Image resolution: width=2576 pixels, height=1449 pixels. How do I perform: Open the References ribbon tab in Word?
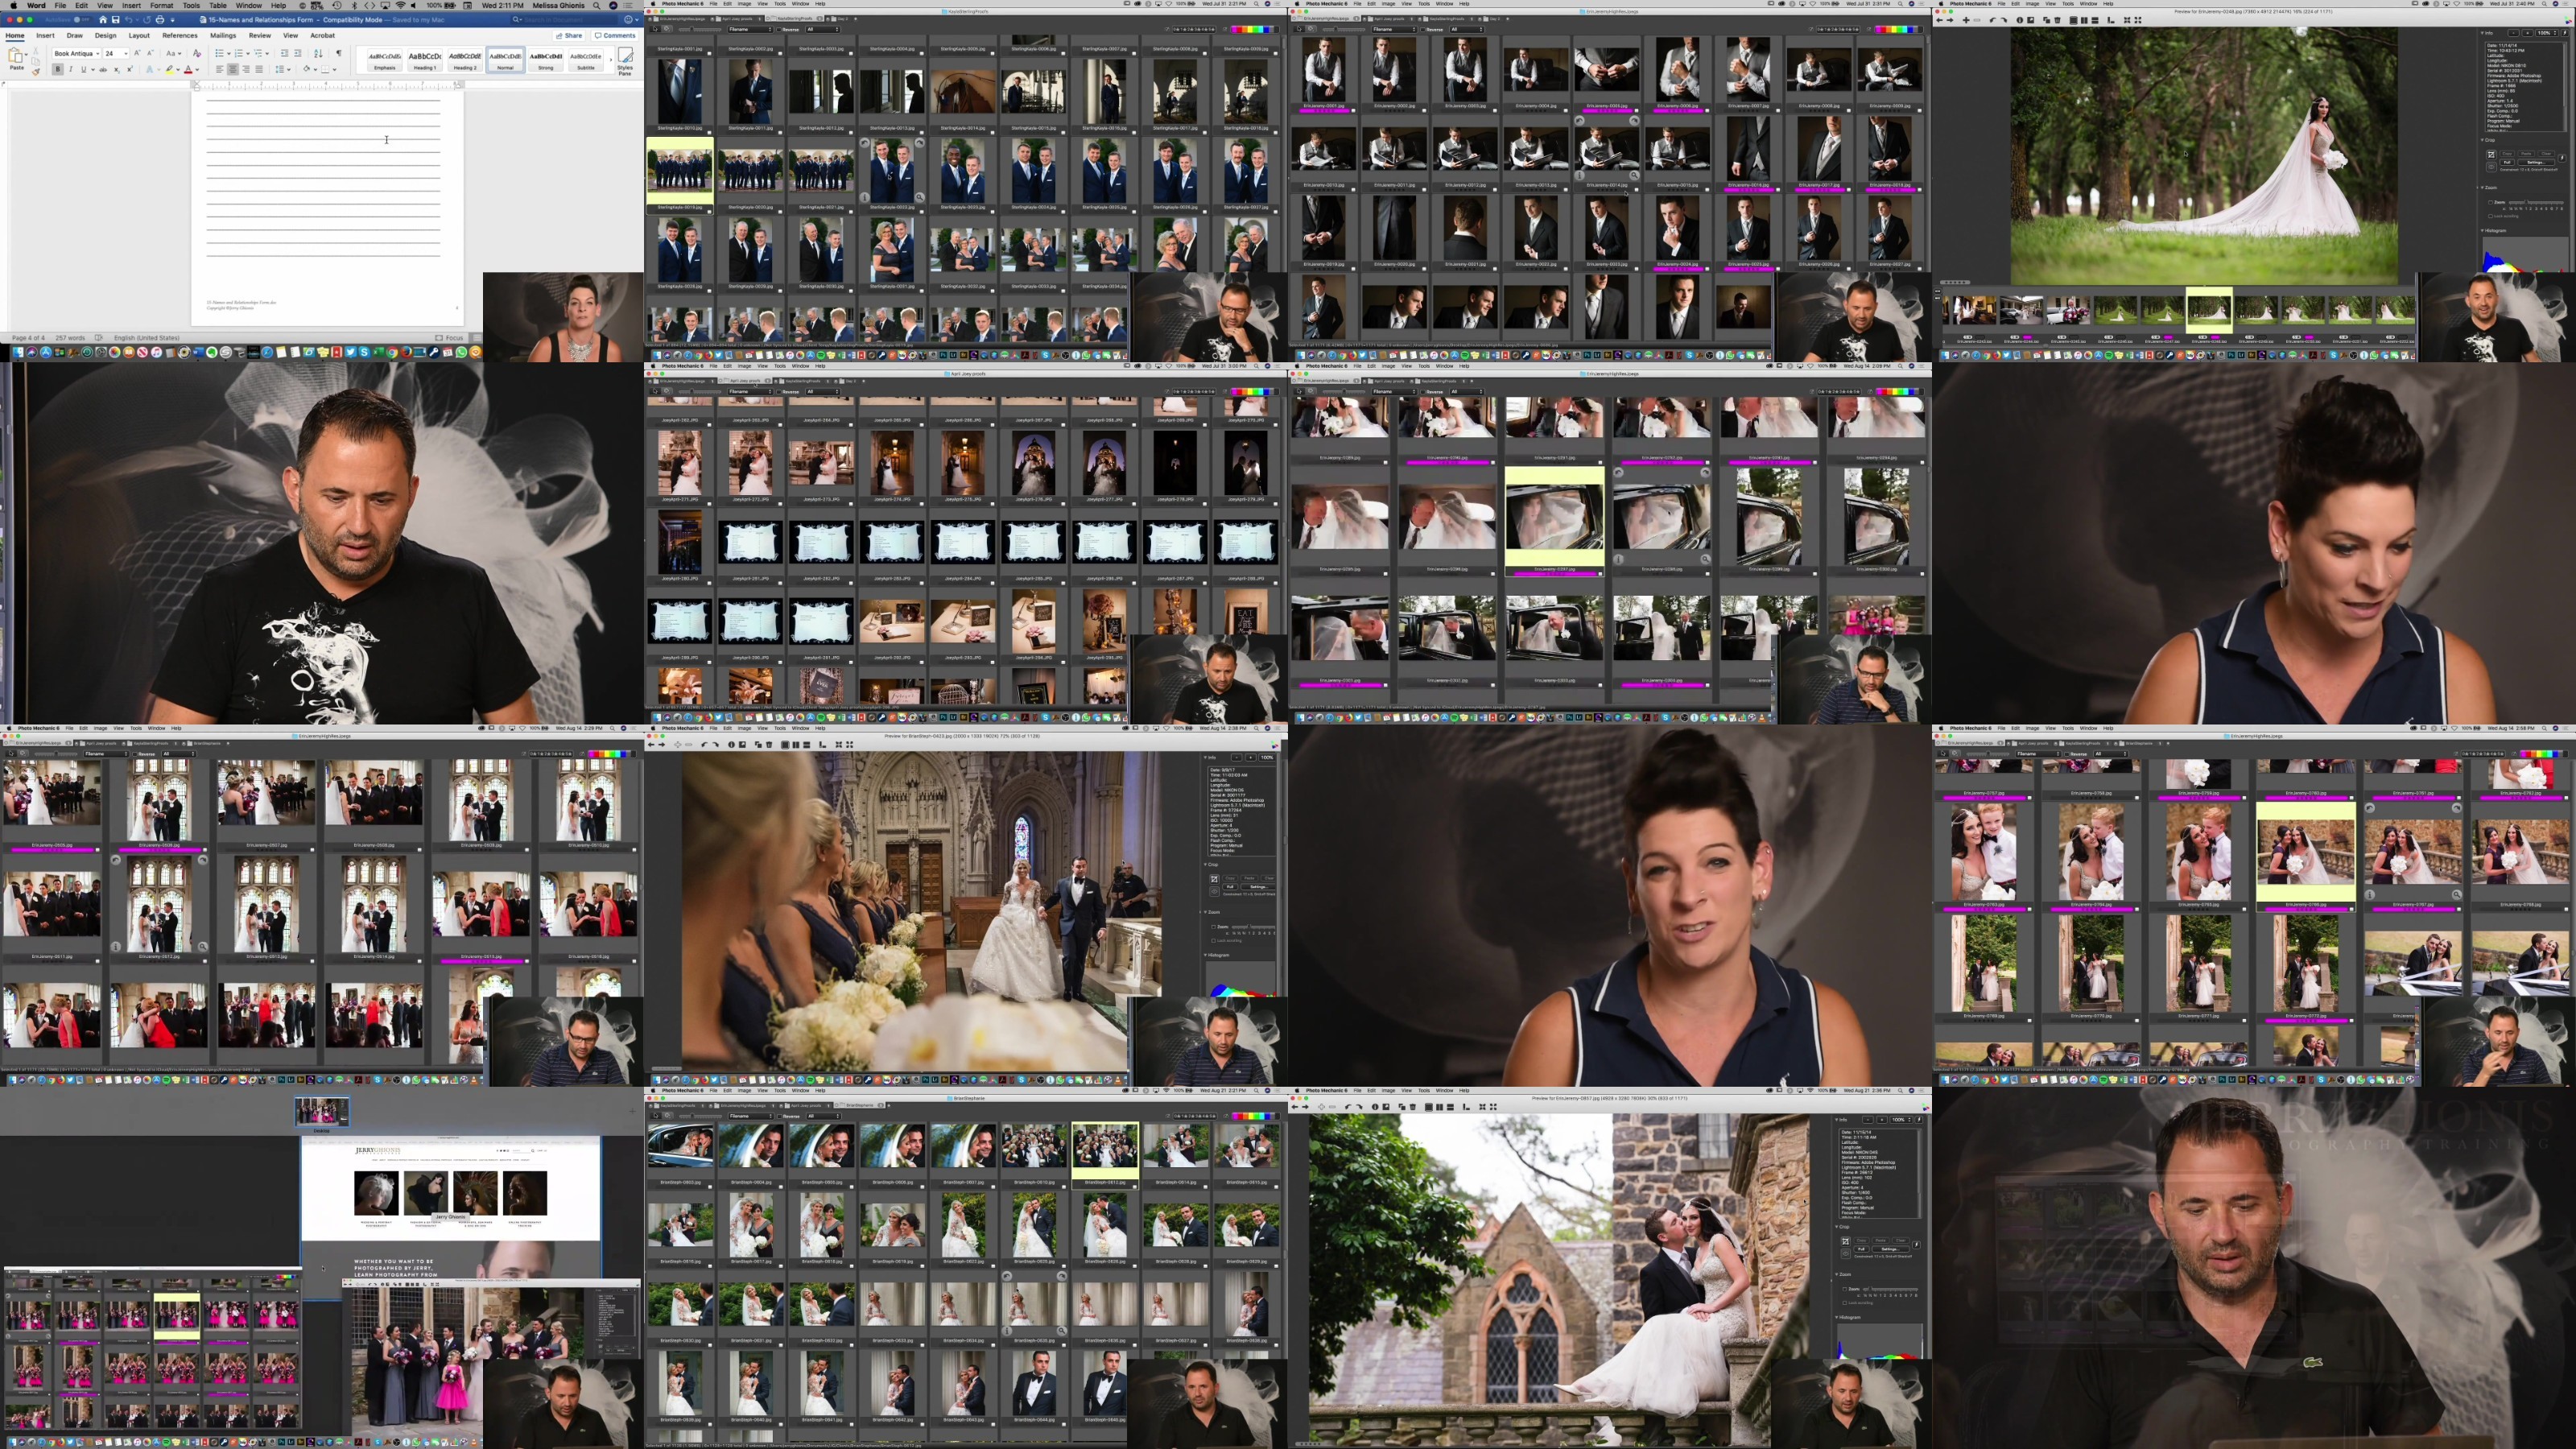pyautogui.click(x=180, y=36)
